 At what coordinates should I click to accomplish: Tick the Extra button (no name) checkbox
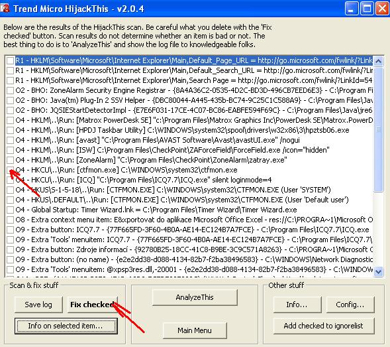pos(10,259)
